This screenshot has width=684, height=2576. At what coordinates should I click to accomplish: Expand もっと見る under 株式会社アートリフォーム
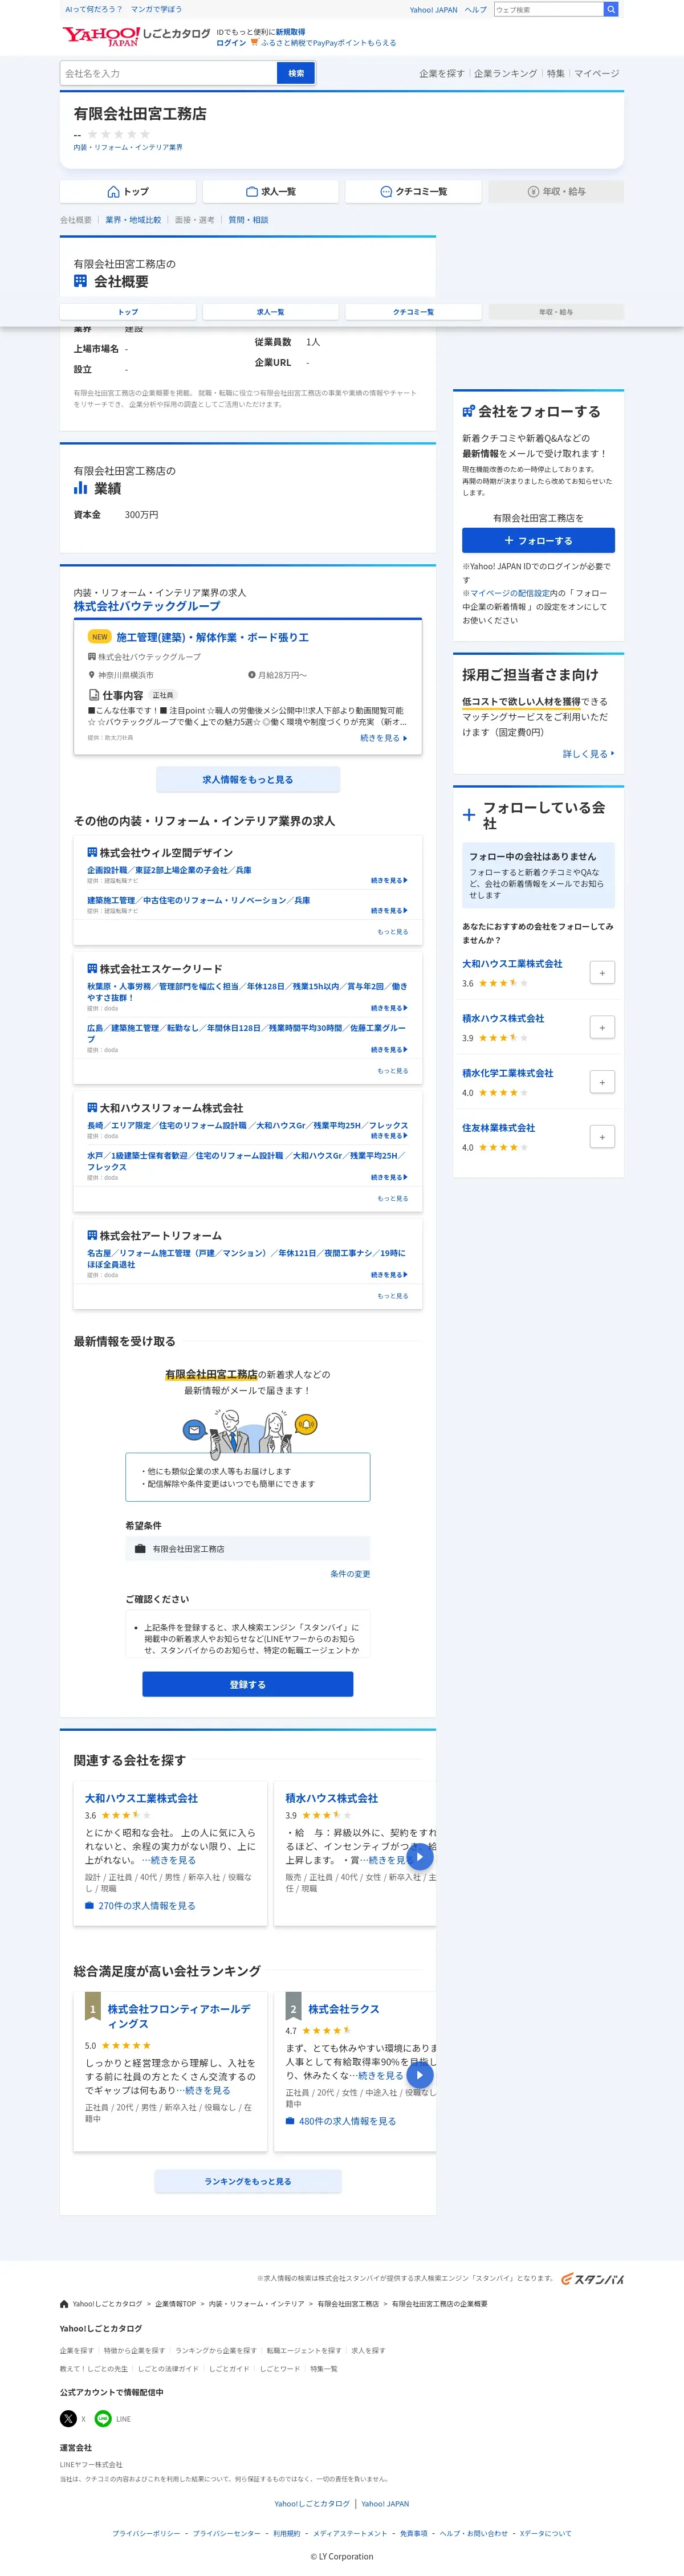[393, 1296]
